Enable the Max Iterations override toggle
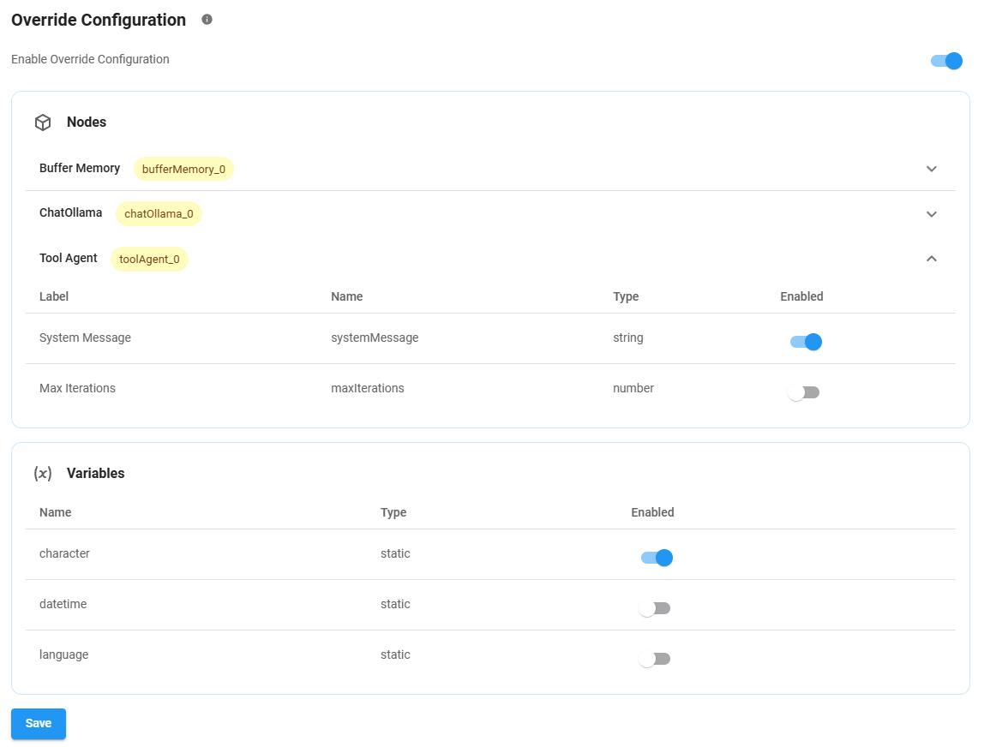 (804, 392)
